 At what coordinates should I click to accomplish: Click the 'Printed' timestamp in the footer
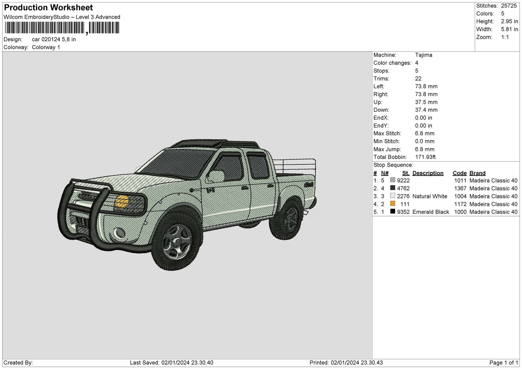346,363
